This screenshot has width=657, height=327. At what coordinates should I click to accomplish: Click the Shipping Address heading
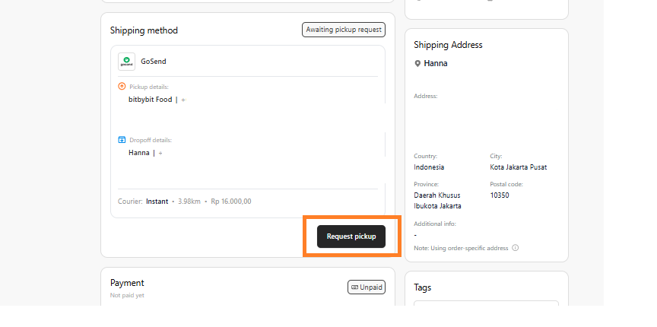448,45
